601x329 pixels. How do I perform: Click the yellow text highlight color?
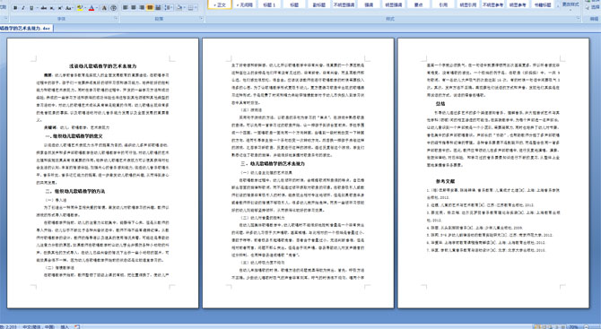pyautogui.click(x=80, y=8)
